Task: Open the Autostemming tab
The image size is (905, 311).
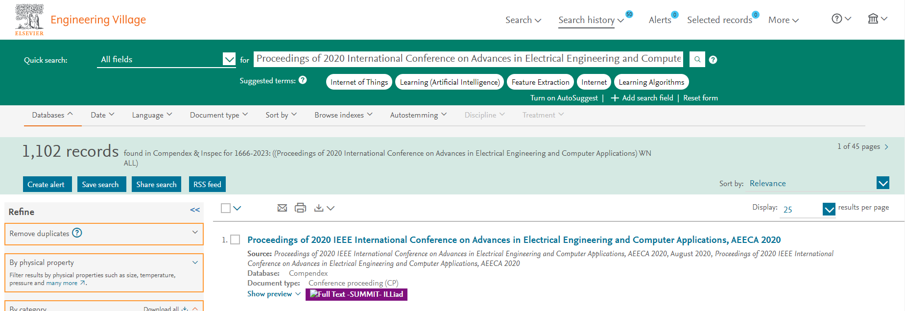Action: point(418,115)
